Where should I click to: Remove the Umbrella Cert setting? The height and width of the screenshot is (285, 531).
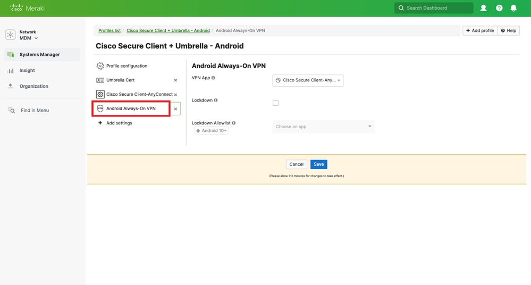pos(175,80)
